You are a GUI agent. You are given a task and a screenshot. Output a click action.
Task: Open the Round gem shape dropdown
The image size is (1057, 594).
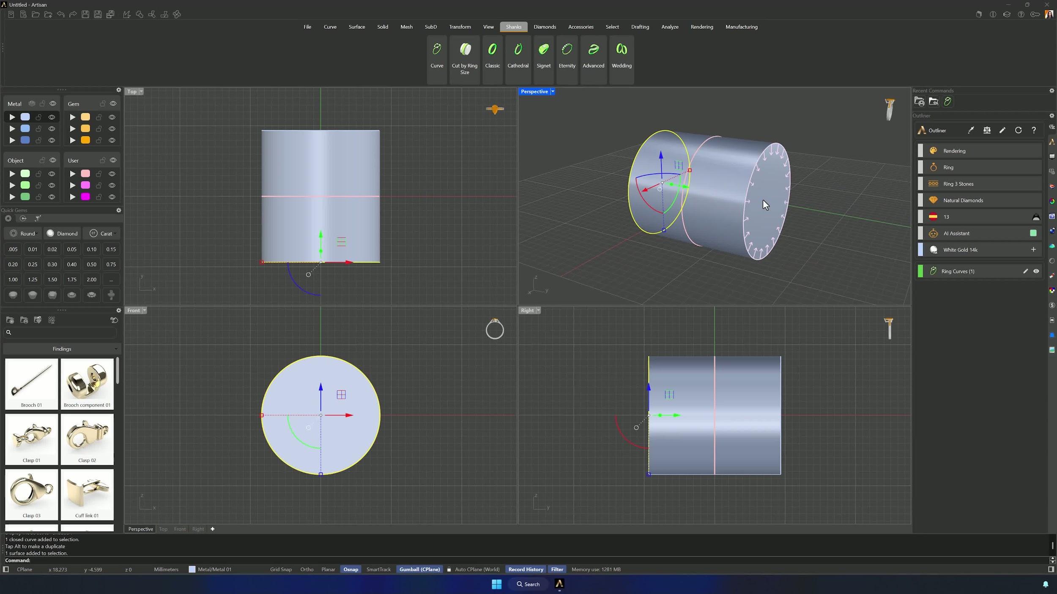pyautogui.click(x=23, y=233)
